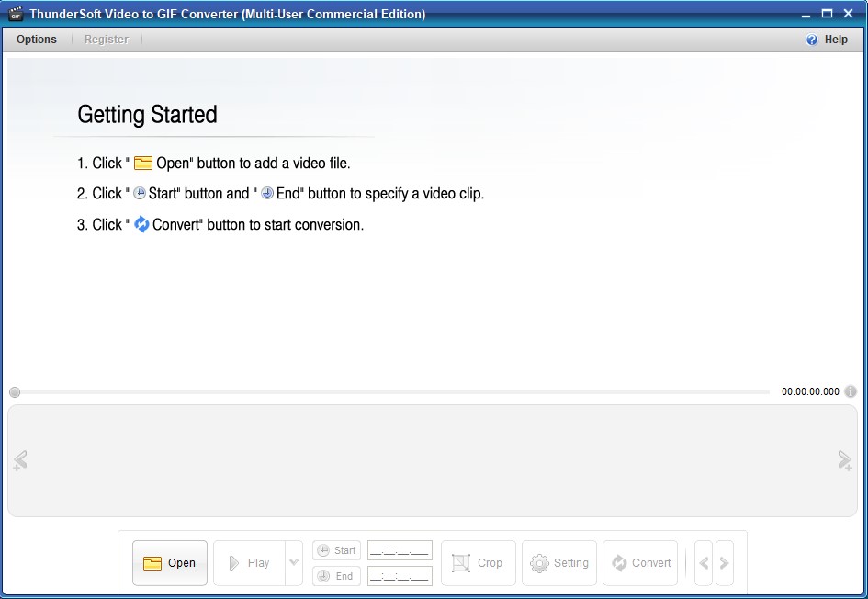Click the End time input field
This screenshot has height=599, width=868.
[x=400, y=576]
